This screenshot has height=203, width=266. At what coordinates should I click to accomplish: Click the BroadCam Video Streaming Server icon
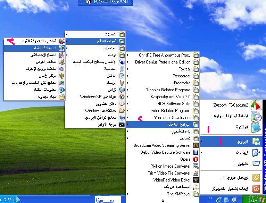point(196,145)
